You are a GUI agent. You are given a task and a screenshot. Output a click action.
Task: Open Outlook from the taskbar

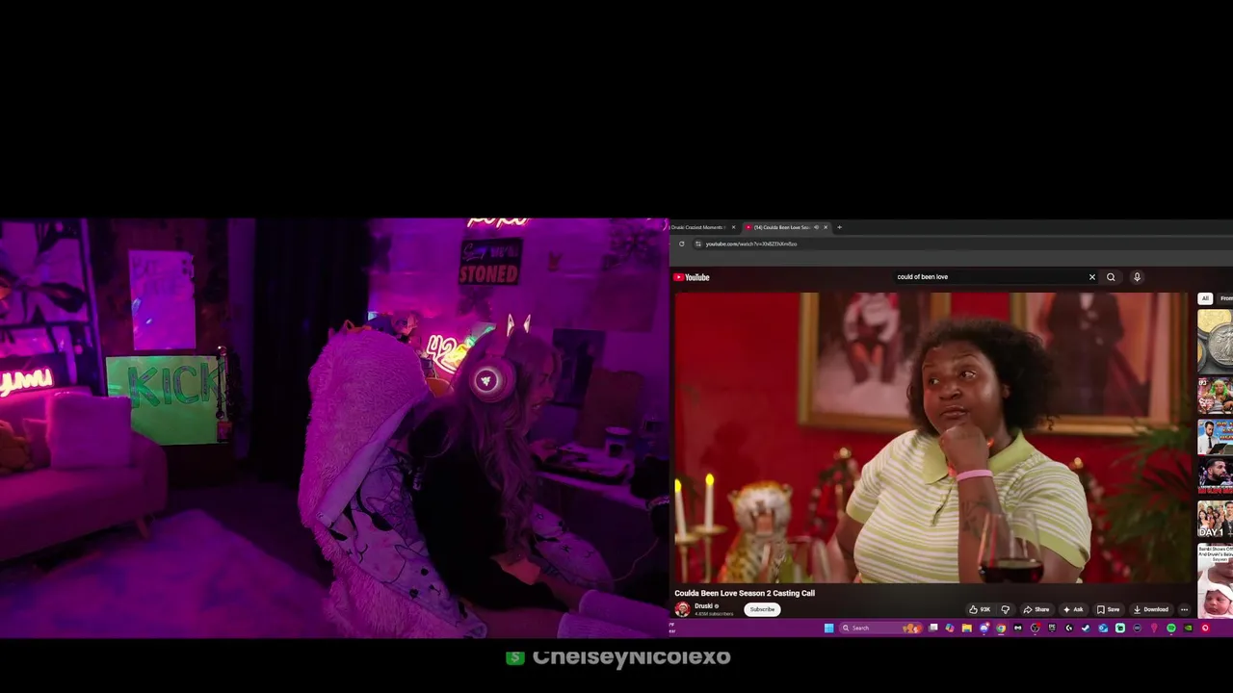coord(1103,628)
